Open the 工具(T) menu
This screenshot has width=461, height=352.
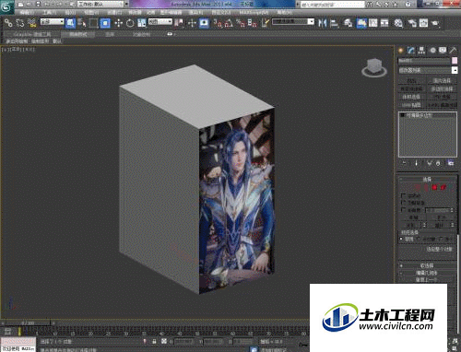pos(50,13)
